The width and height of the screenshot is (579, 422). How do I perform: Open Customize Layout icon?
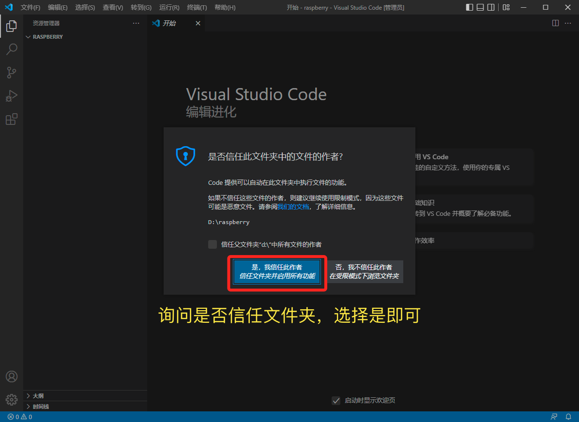coord(506,7)
